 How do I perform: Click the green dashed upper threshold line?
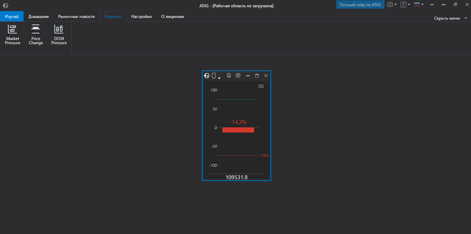[238, 99]
